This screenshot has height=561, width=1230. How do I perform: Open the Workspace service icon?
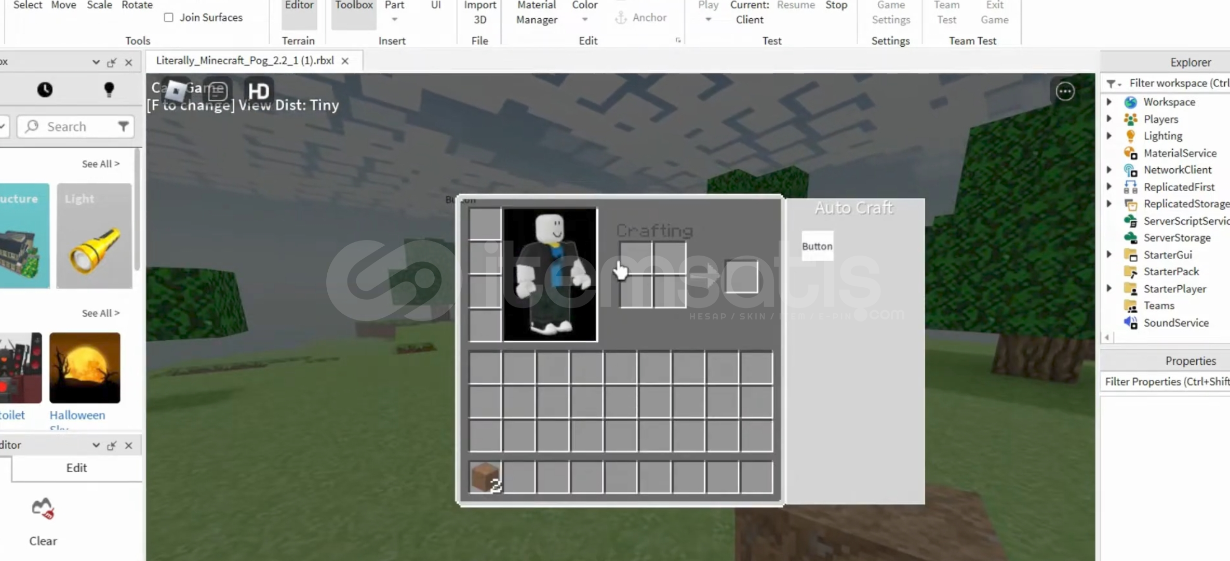point(1130,102)
